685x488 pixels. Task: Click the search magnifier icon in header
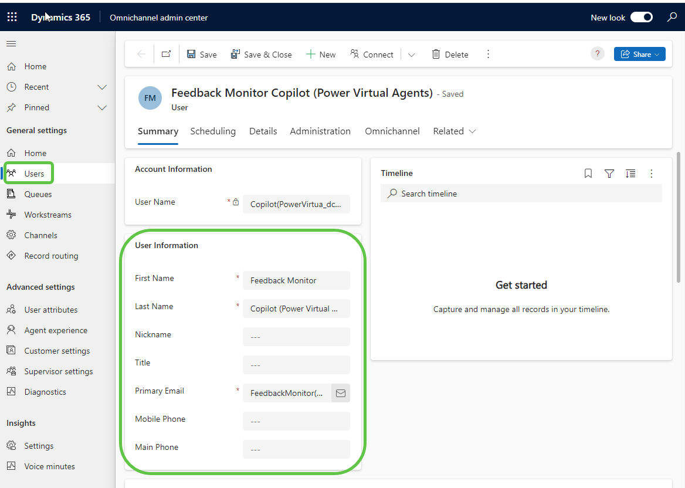672,17
